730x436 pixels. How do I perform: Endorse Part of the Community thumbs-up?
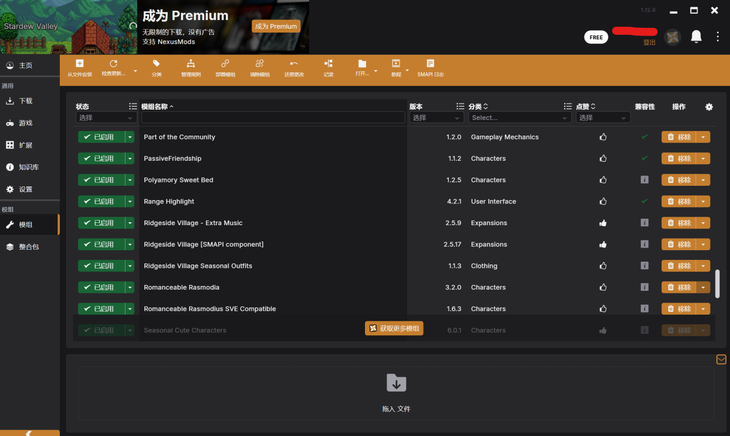click(x=603, y=137)
